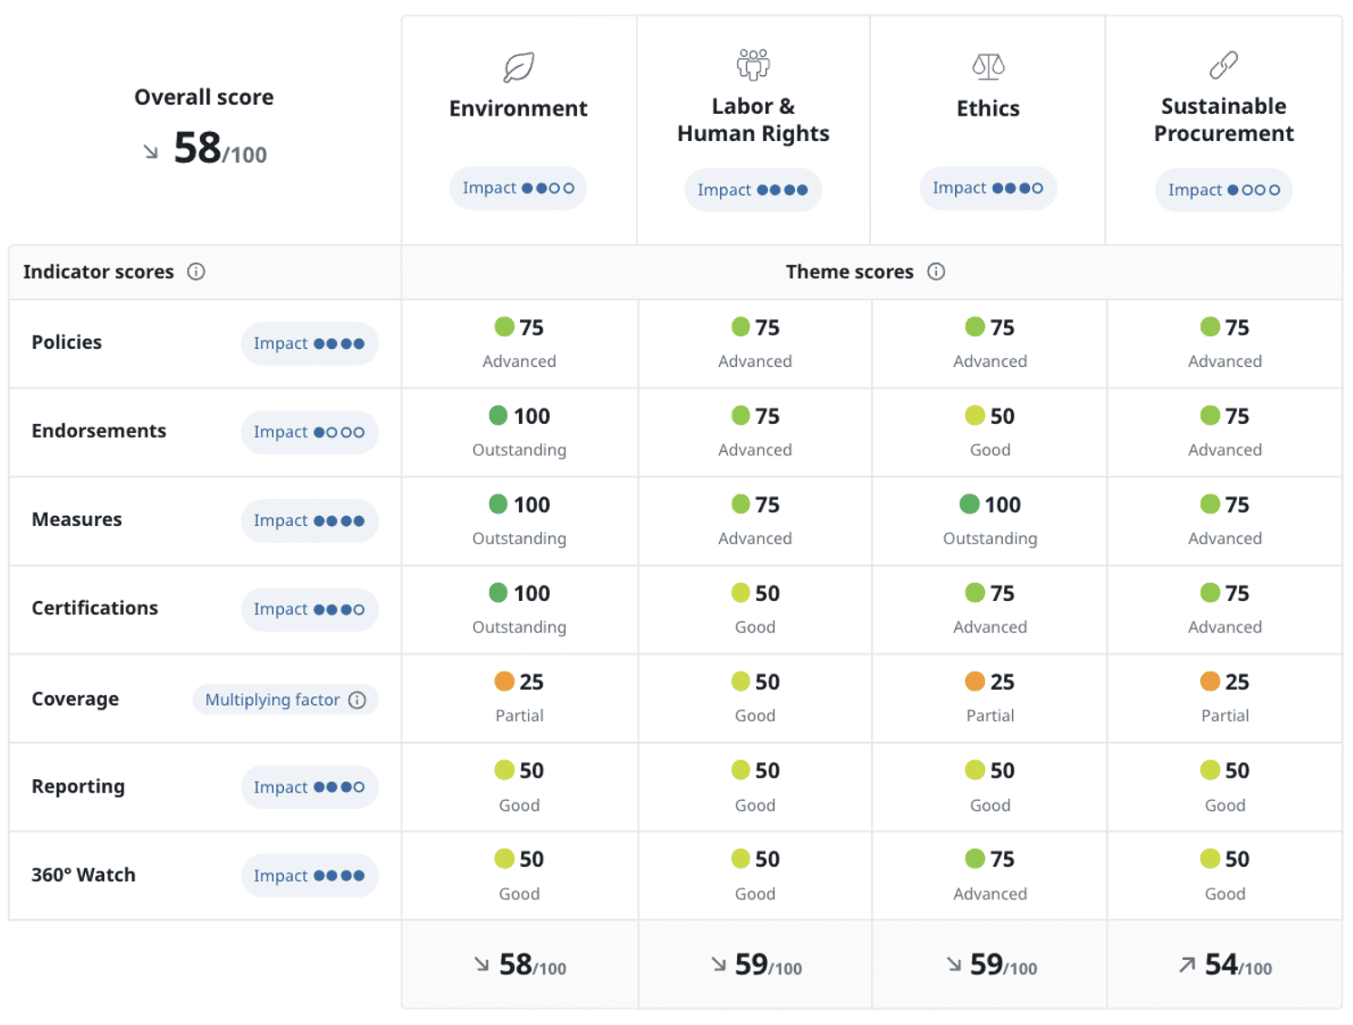This screenshot has height=1025, width=1353.
Task: Click the info icon beside Multiplying factor
Action: pos(358,699)
